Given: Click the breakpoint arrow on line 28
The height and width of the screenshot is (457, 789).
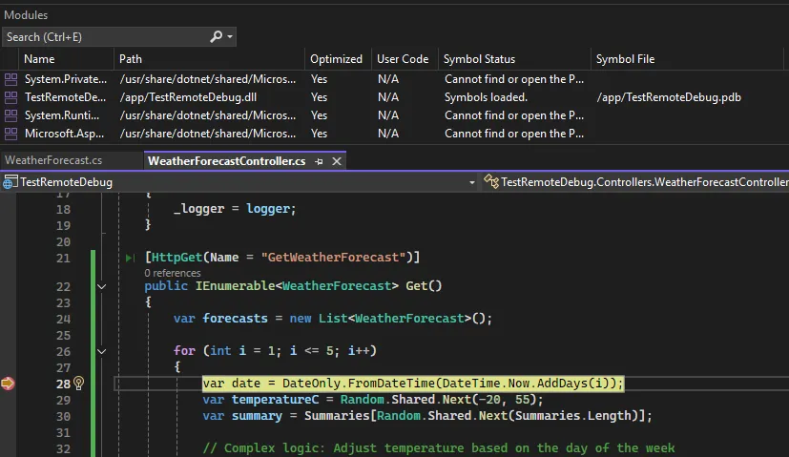Looking at the screenshot, I should click(x=8, y=384).
